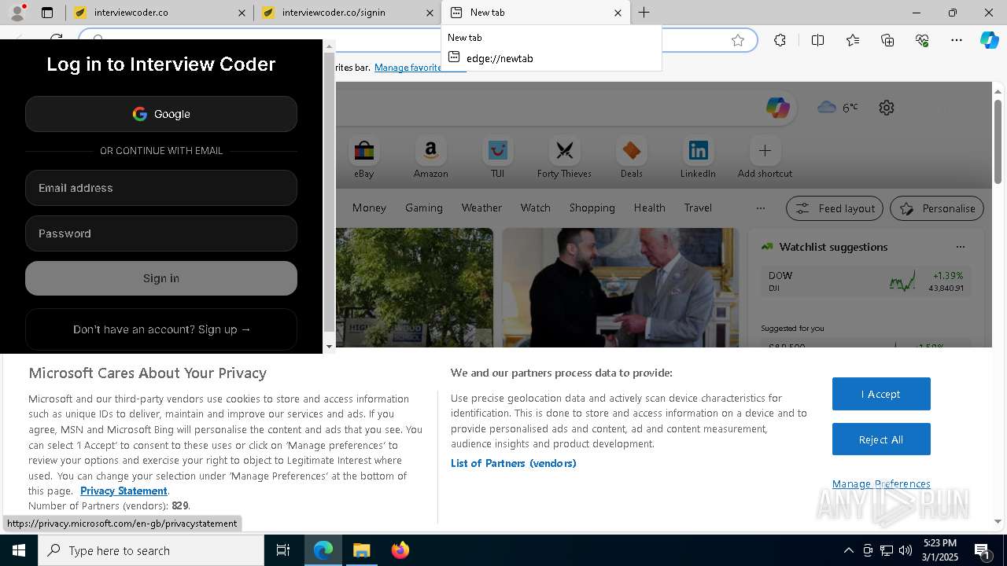Screen dimensions: 1007x566
Task: Open the Favorites list icon
Action: [x=853, y=40]
